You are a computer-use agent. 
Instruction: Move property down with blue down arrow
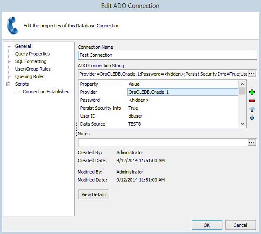(x=252, y=118)
